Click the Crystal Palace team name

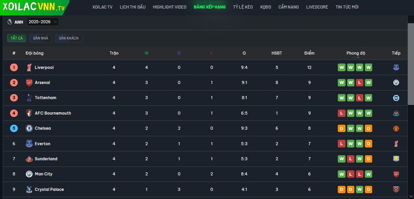[x=49, y=189]
